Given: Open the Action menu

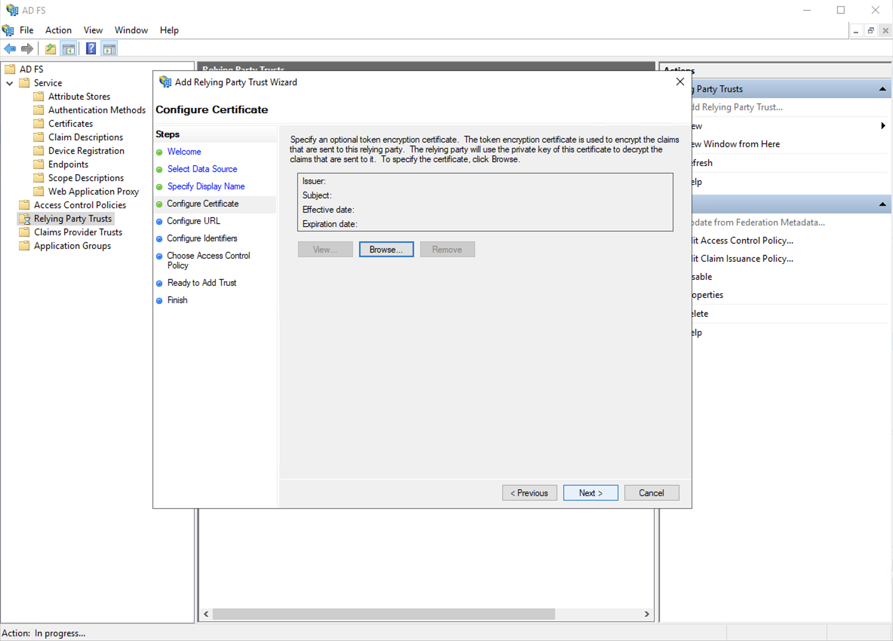Looking at the screenshot, I should (58, 30).
